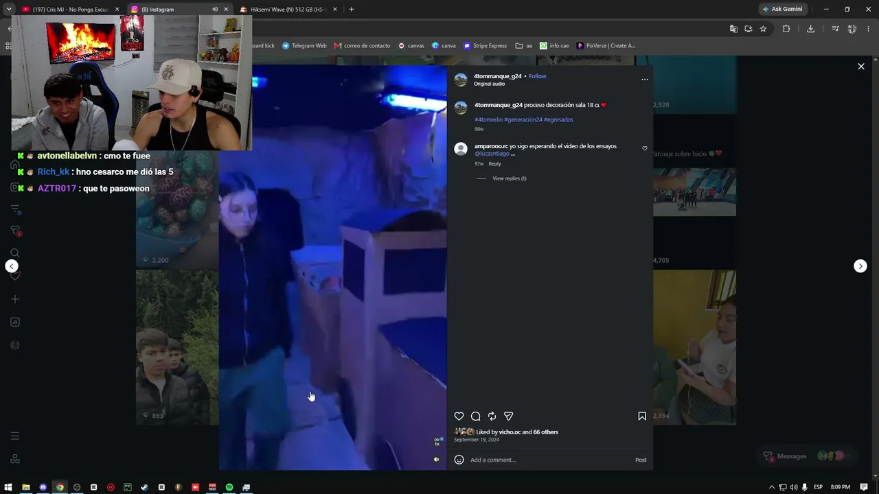The height and width of the screenshot is (494, 879).
Task: Show hidden system tray icons
Action: tap(772, 487)
